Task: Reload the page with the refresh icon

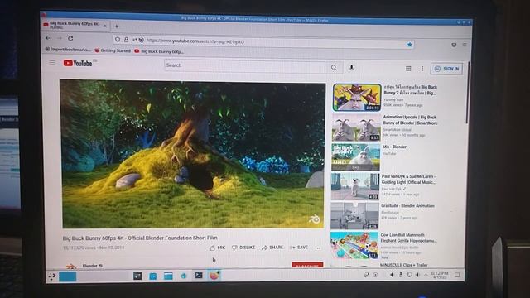Action: (x=70, y=39)
